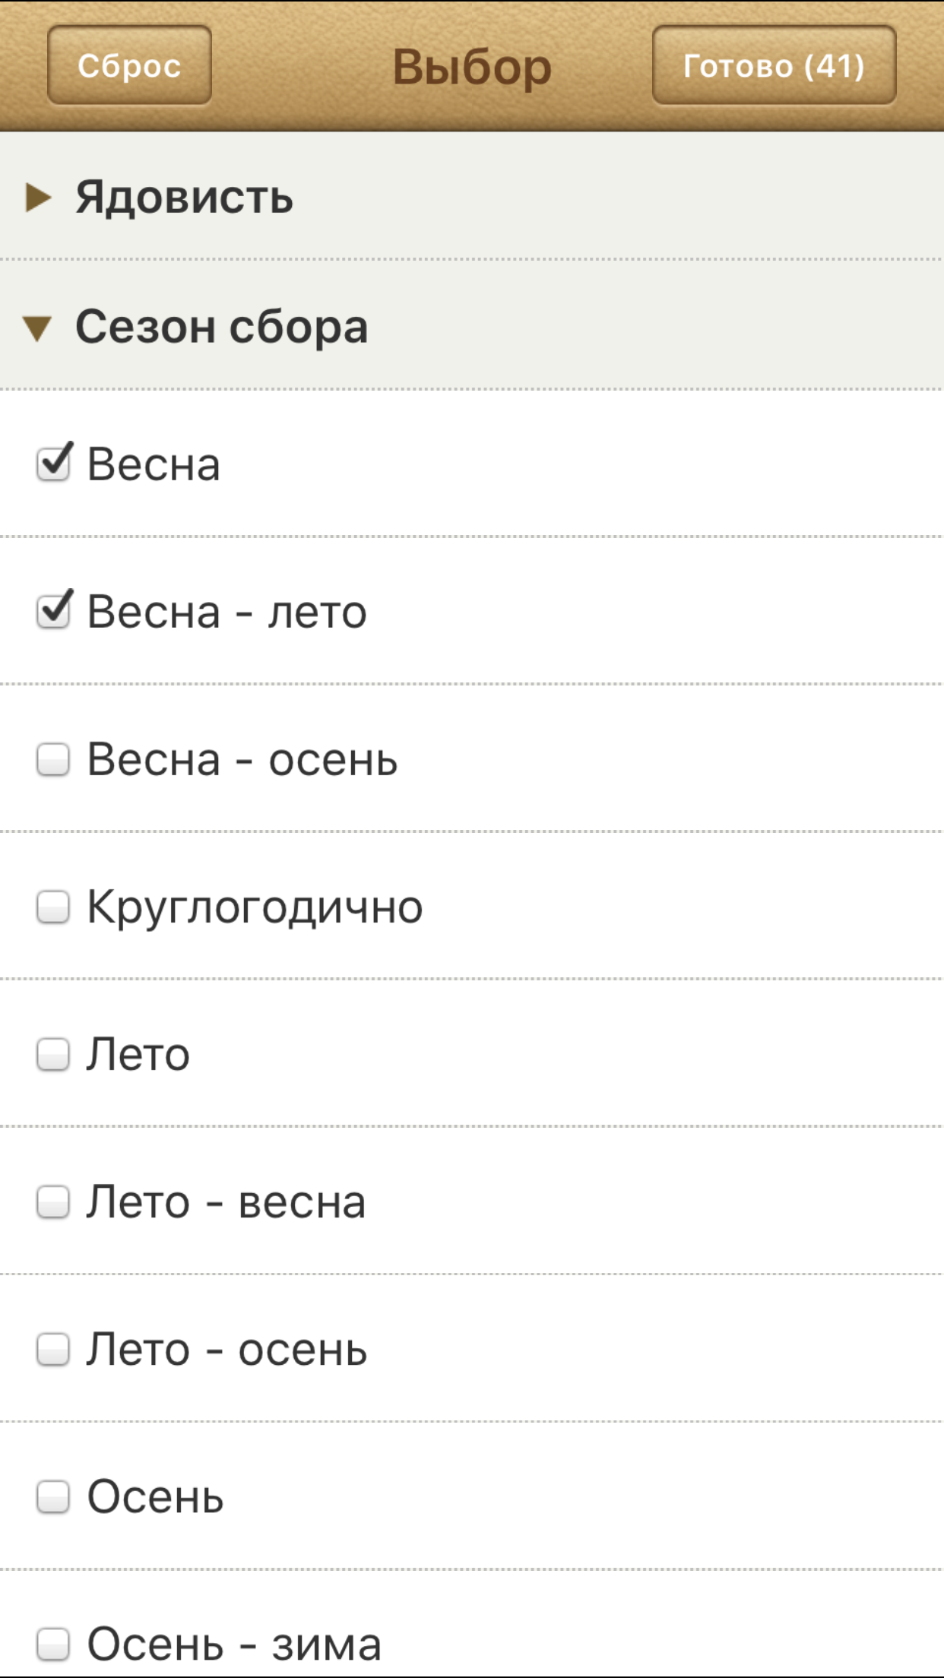This screenshot has height=1678, width=944.
Task: Tap the Выбор title in the header
Action: click(472, 66)
